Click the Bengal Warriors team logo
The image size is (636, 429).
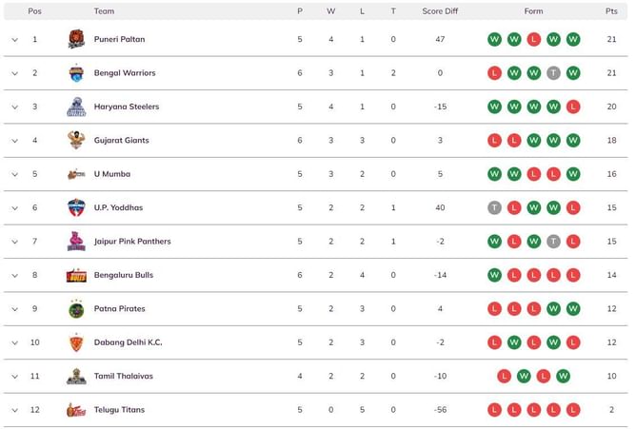pyautogui.click(x=76, y=73)
